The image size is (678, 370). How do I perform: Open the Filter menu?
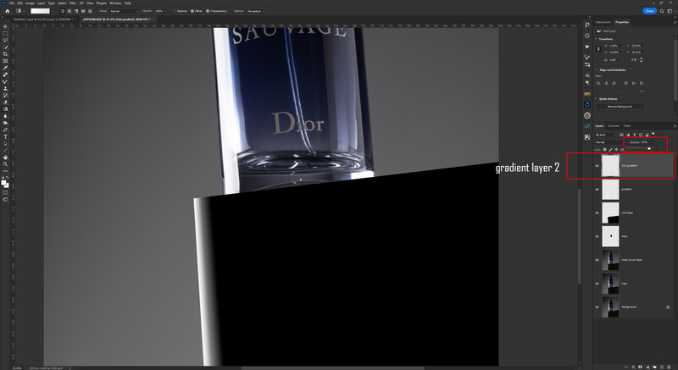[x=73, y=3]
